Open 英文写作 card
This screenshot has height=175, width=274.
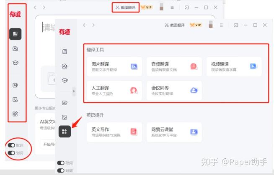click(114, 132)
